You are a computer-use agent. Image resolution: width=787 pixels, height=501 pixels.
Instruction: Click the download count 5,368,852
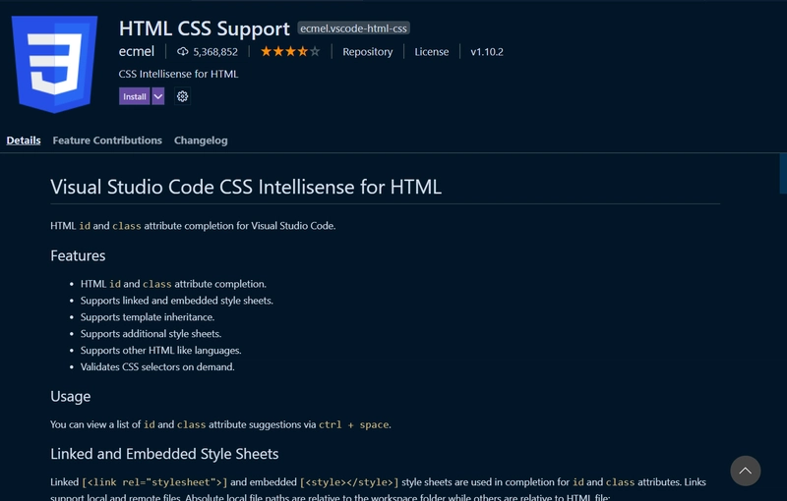215,52
